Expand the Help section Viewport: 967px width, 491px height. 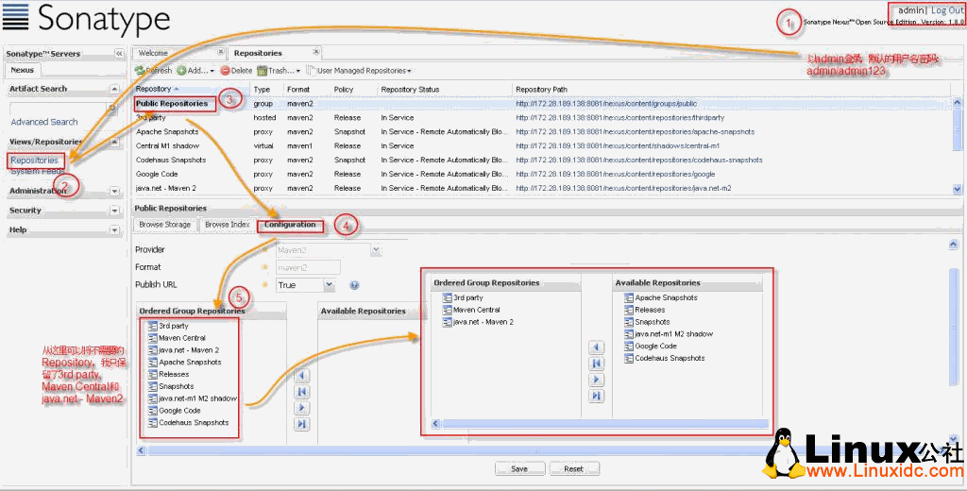(114, 230)
